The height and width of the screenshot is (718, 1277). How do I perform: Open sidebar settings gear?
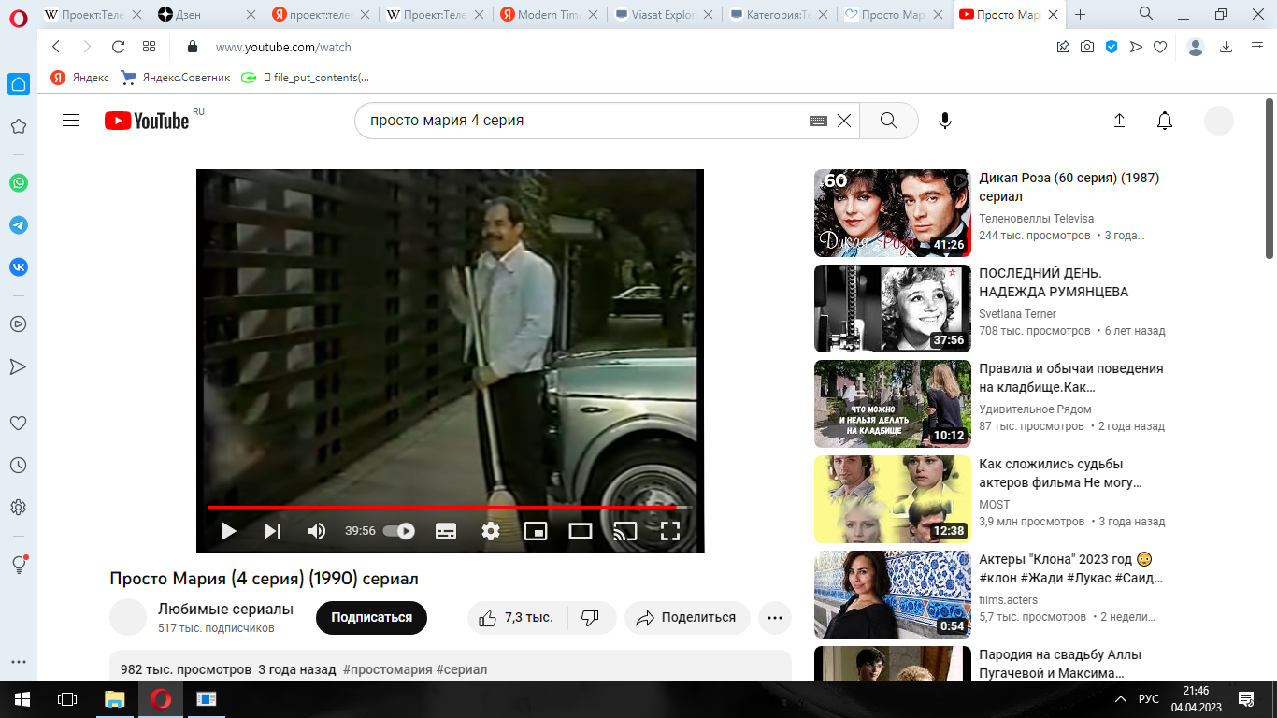coord(18,507)
